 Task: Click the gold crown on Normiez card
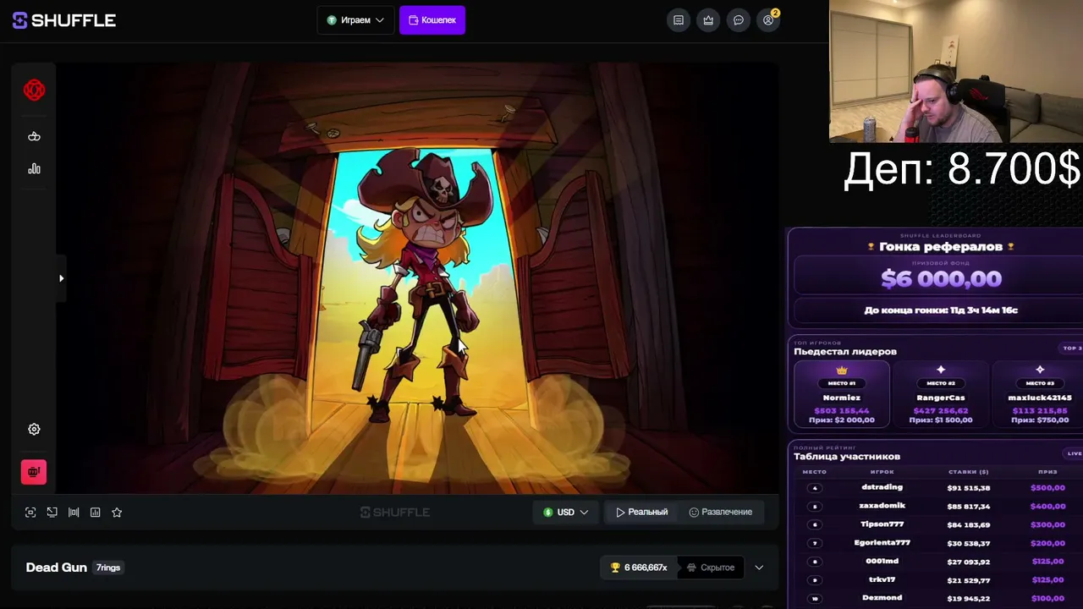[841, 370]
